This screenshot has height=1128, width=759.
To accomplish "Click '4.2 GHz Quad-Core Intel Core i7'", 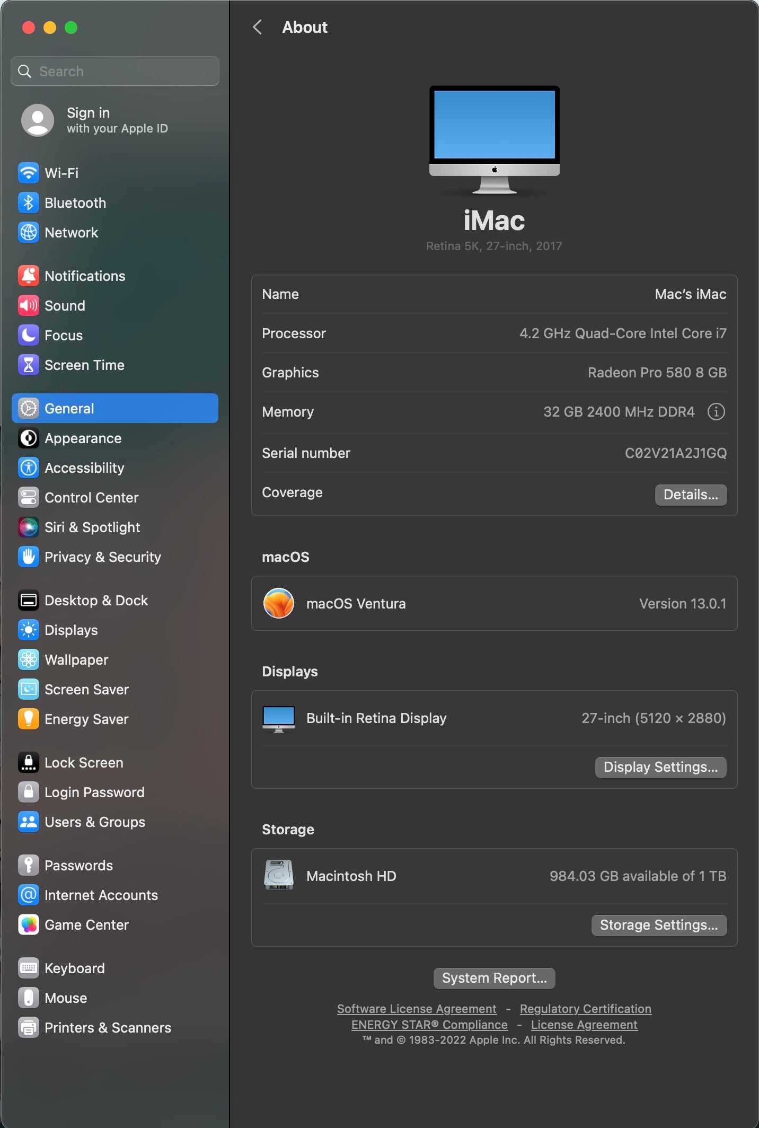I will (623, 333).
